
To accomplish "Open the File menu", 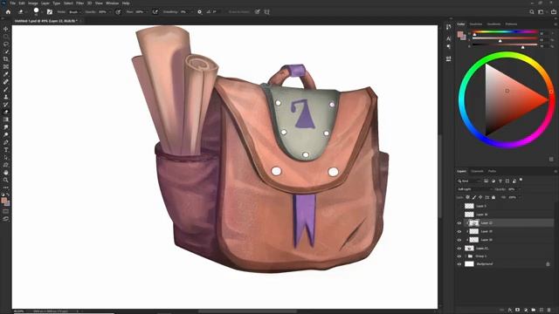I will (x=12, y=3).
